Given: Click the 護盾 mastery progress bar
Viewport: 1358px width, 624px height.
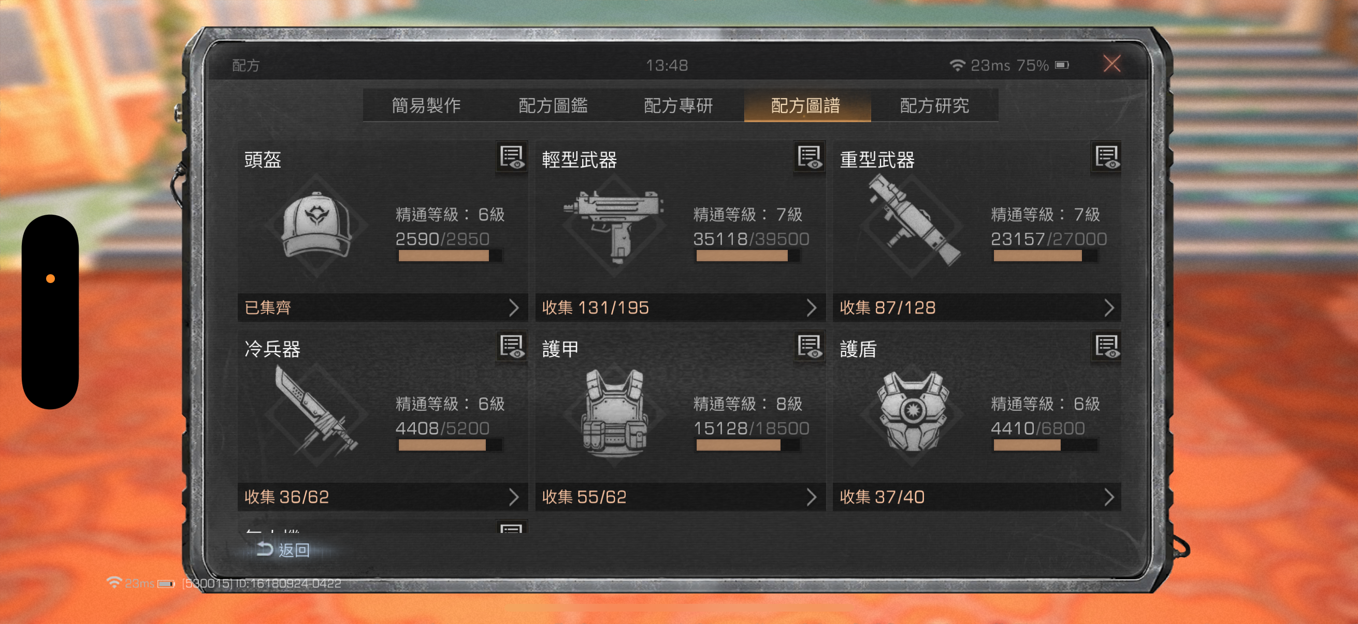Looking at the screenshot, I should (1045, 445).
